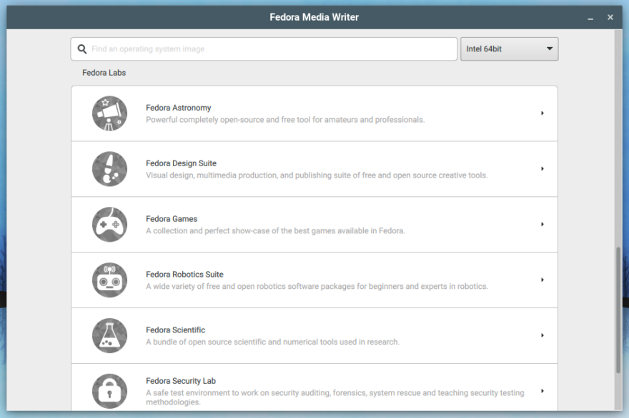The width and height of the screenshot is (629, 418).
Task: Select the Fedora Robotics Suite title
Action: pyautogui.click(x=184, y=275)
